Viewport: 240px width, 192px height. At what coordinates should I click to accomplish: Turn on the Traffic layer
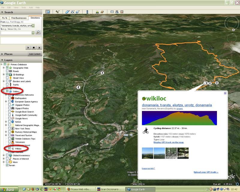pos(7,85)
